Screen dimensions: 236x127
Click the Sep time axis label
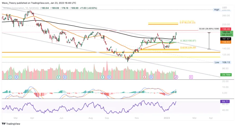pos(107,118)
